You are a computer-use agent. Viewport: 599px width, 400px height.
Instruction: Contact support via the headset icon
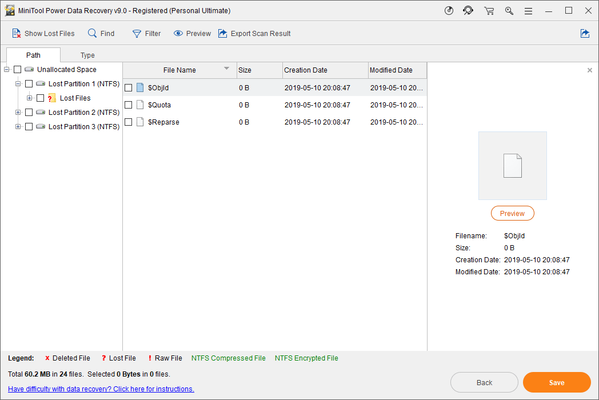469,10
